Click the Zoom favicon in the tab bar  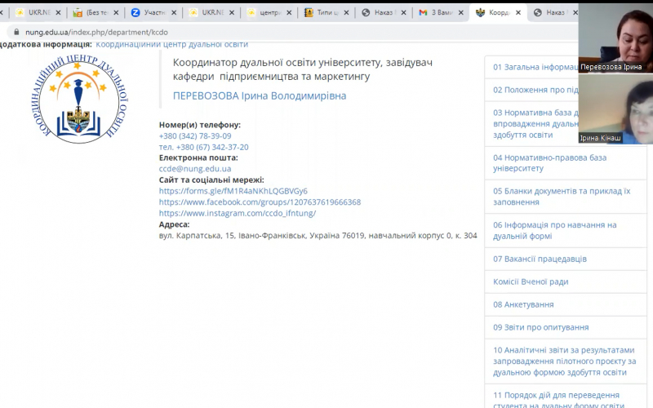(x=135, y=13)
